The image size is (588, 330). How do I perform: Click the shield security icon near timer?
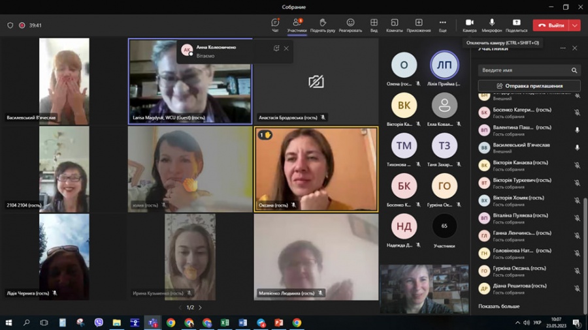coord(10,25)
